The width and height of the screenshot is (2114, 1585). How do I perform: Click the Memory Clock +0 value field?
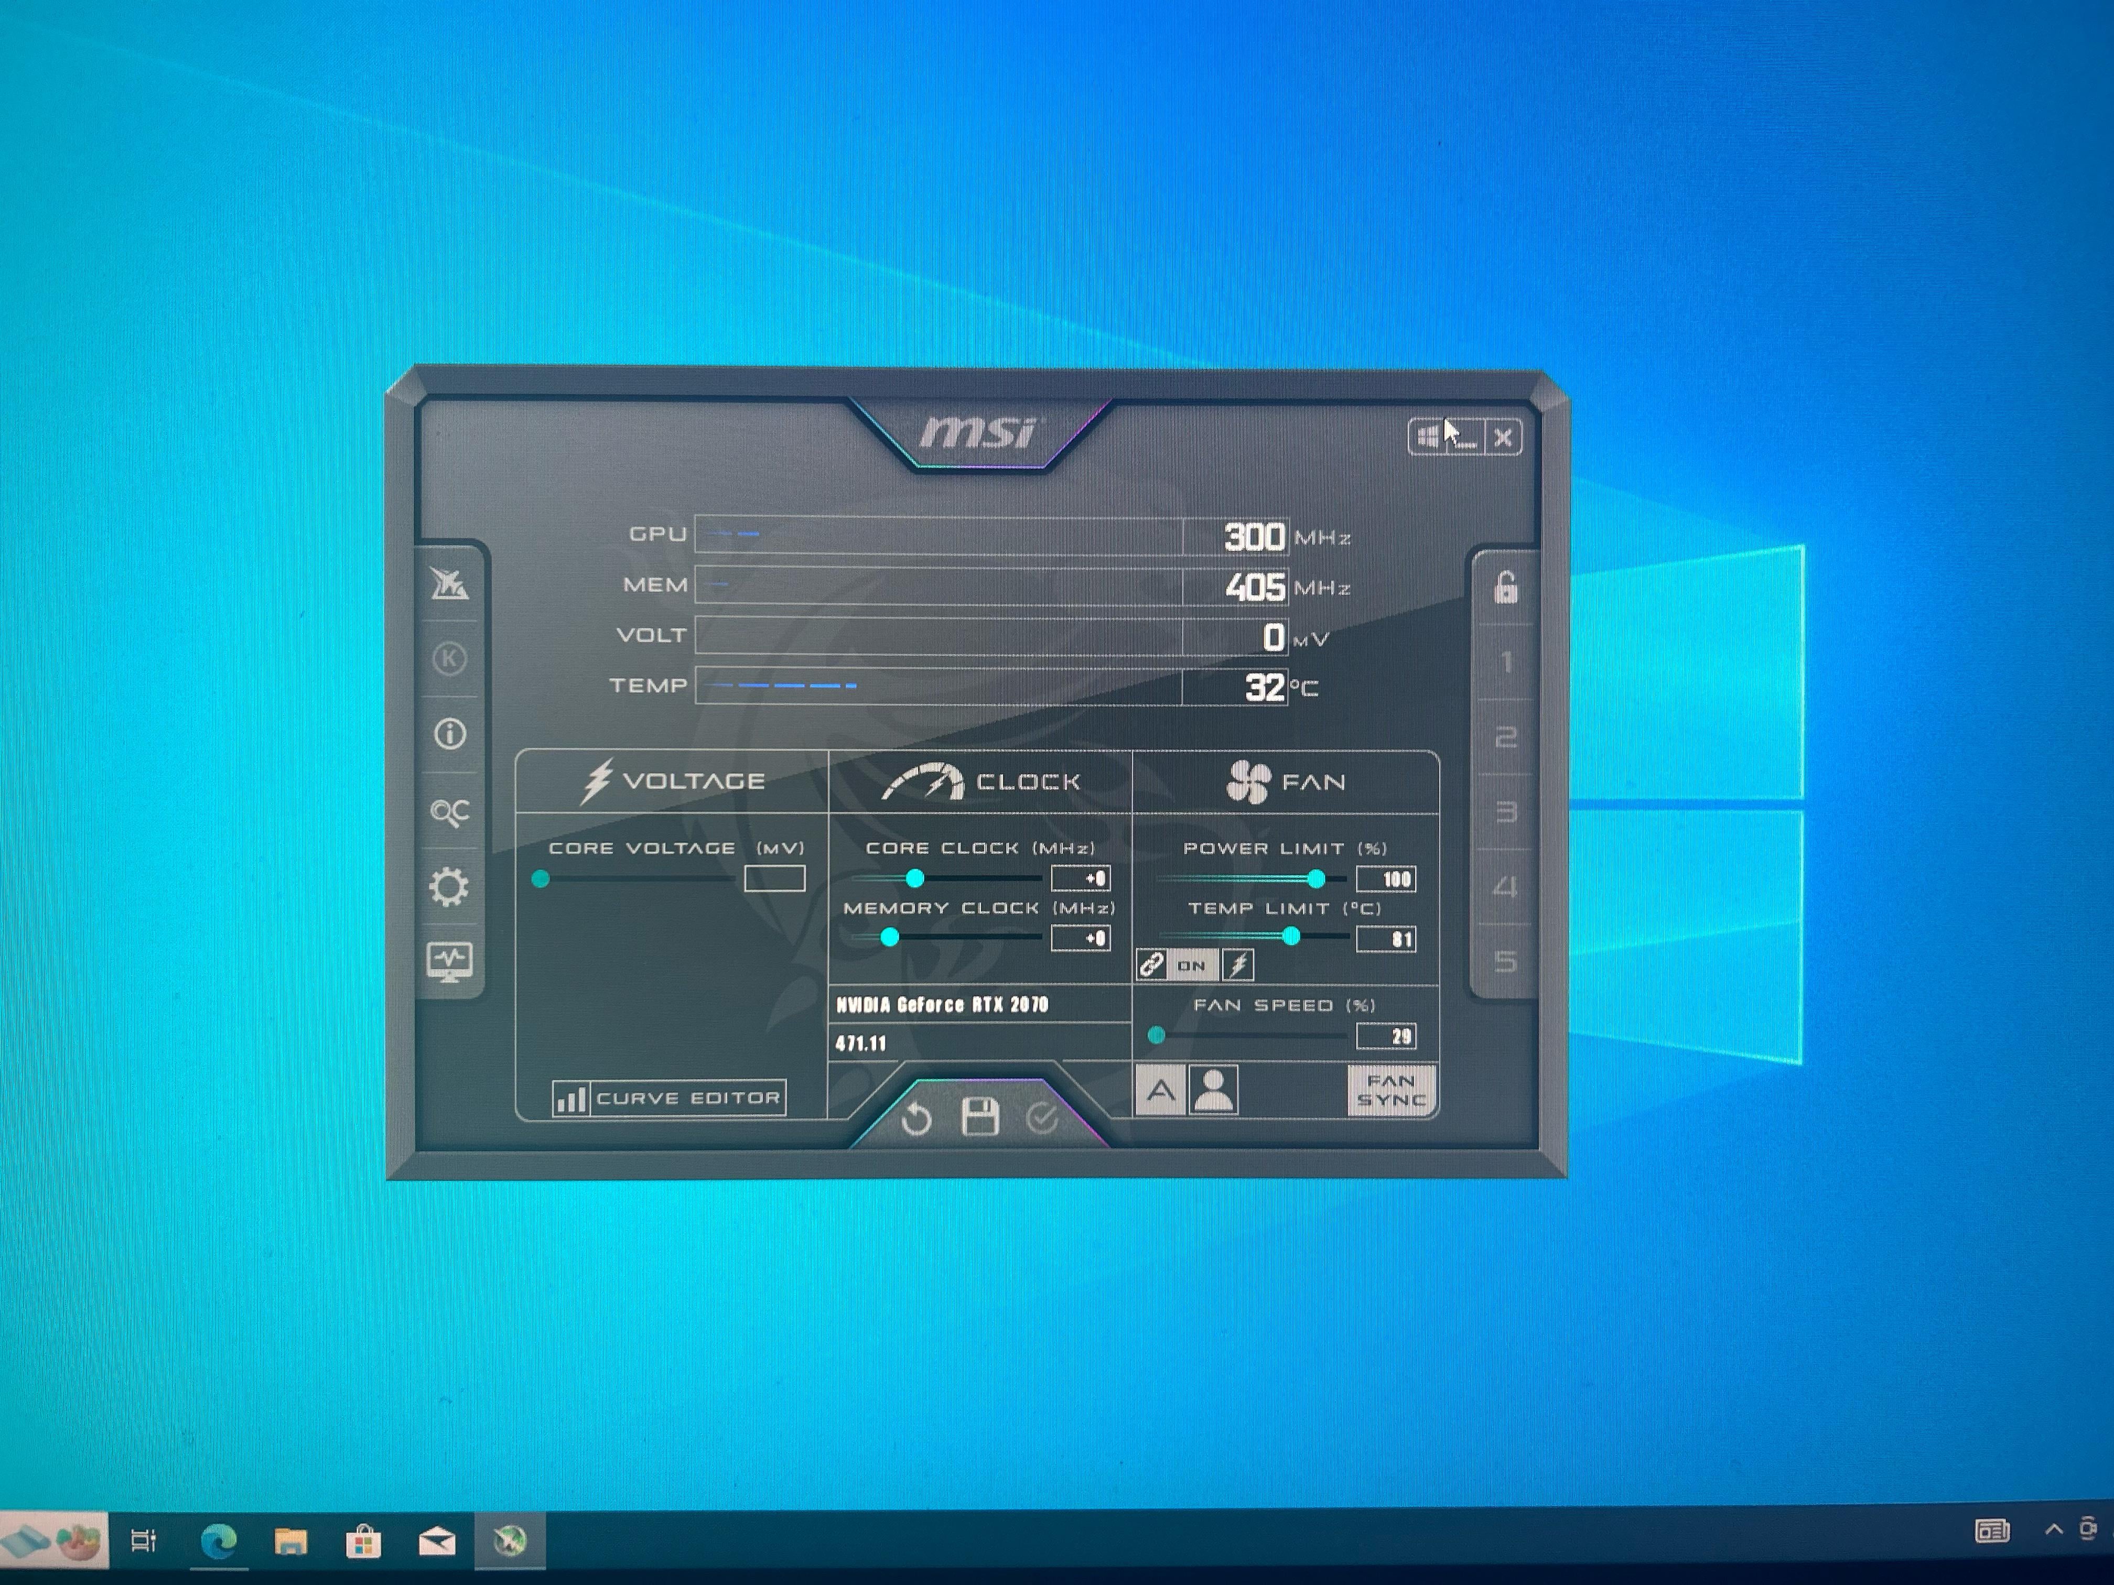[x=1081, y=938]
